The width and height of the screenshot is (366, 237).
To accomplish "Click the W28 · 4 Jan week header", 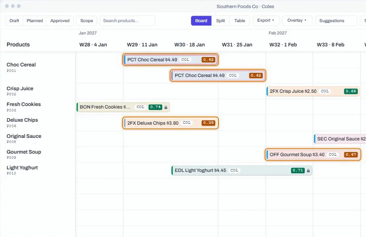I will tap(93, 45).
